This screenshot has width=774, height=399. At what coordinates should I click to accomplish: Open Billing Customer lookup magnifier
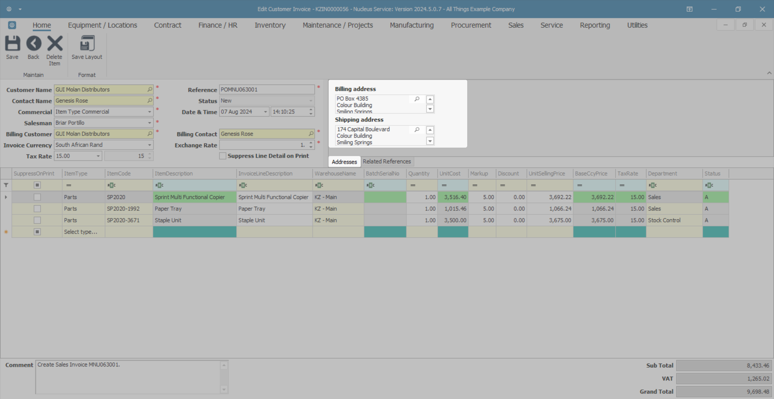[150, 134]
